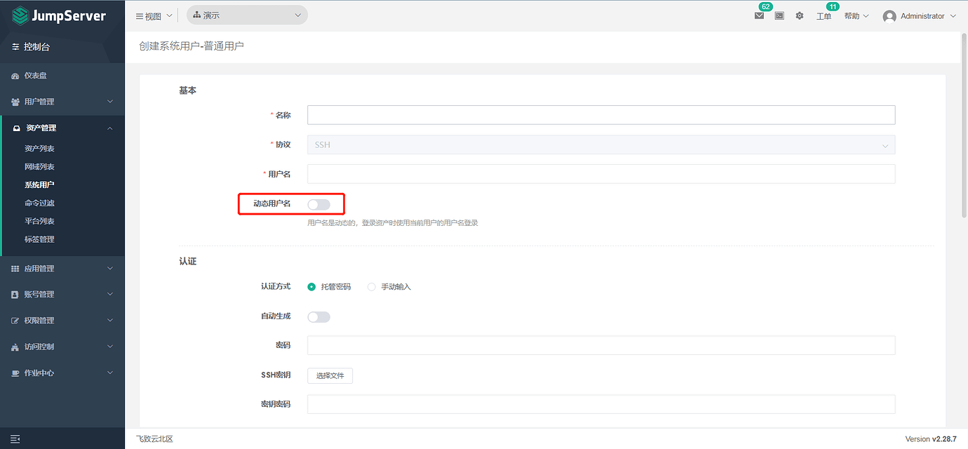968x449 pixels.
Task: Open the 帮助 help dropdown
Action: tap(856, 15)
